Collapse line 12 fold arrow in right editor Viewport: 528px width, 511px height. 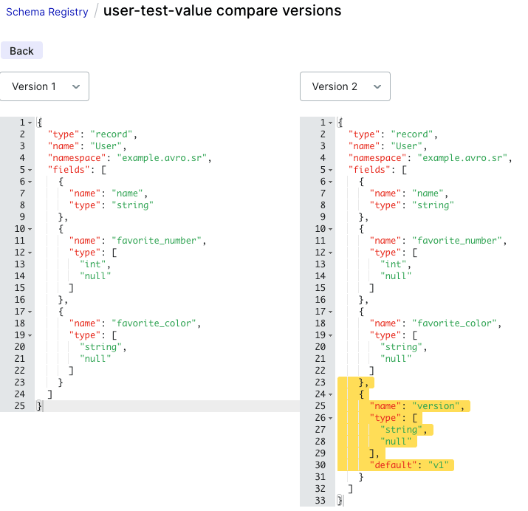click(330, 253)
